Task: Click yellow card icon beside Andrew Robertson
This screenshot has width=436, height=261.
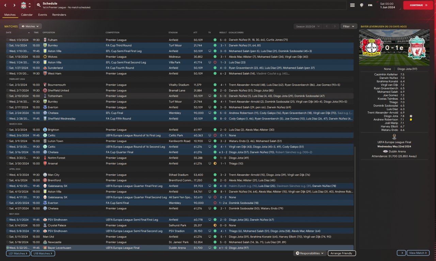Action: coord(411,120)
